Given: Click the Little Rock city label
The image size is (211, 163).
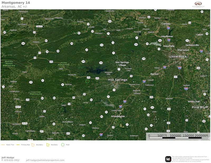Looking at the screenshot, I should pyautogui.click(x=178, y=56).
